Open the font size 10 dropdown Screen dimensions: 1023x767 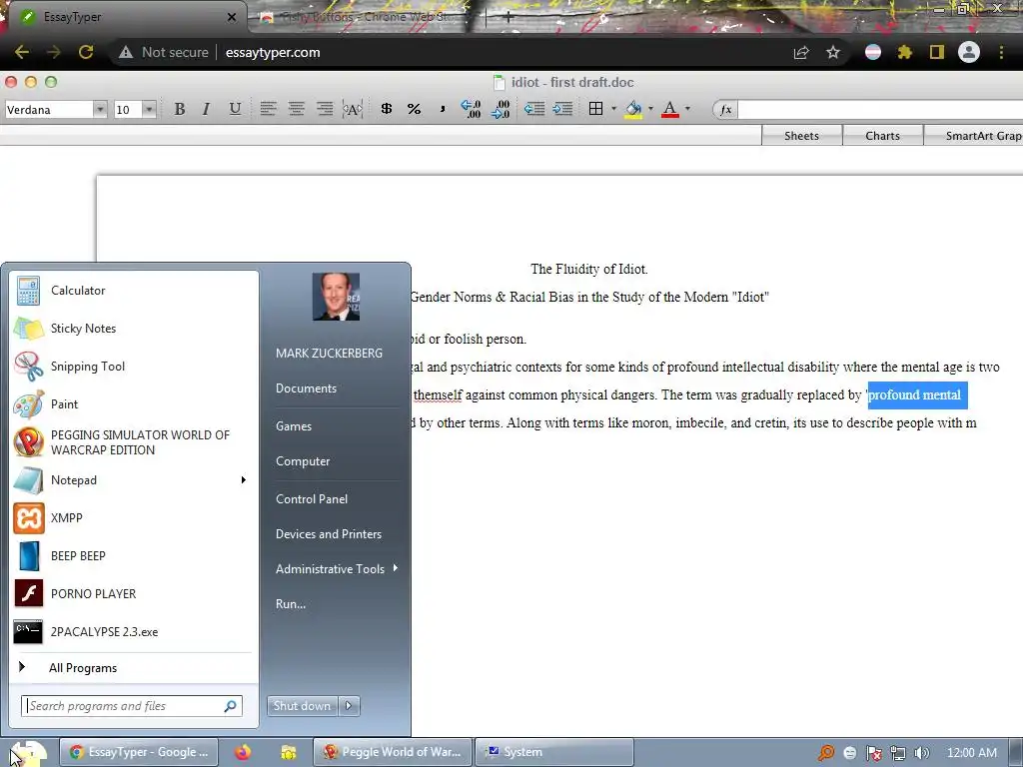pos(150,110)
